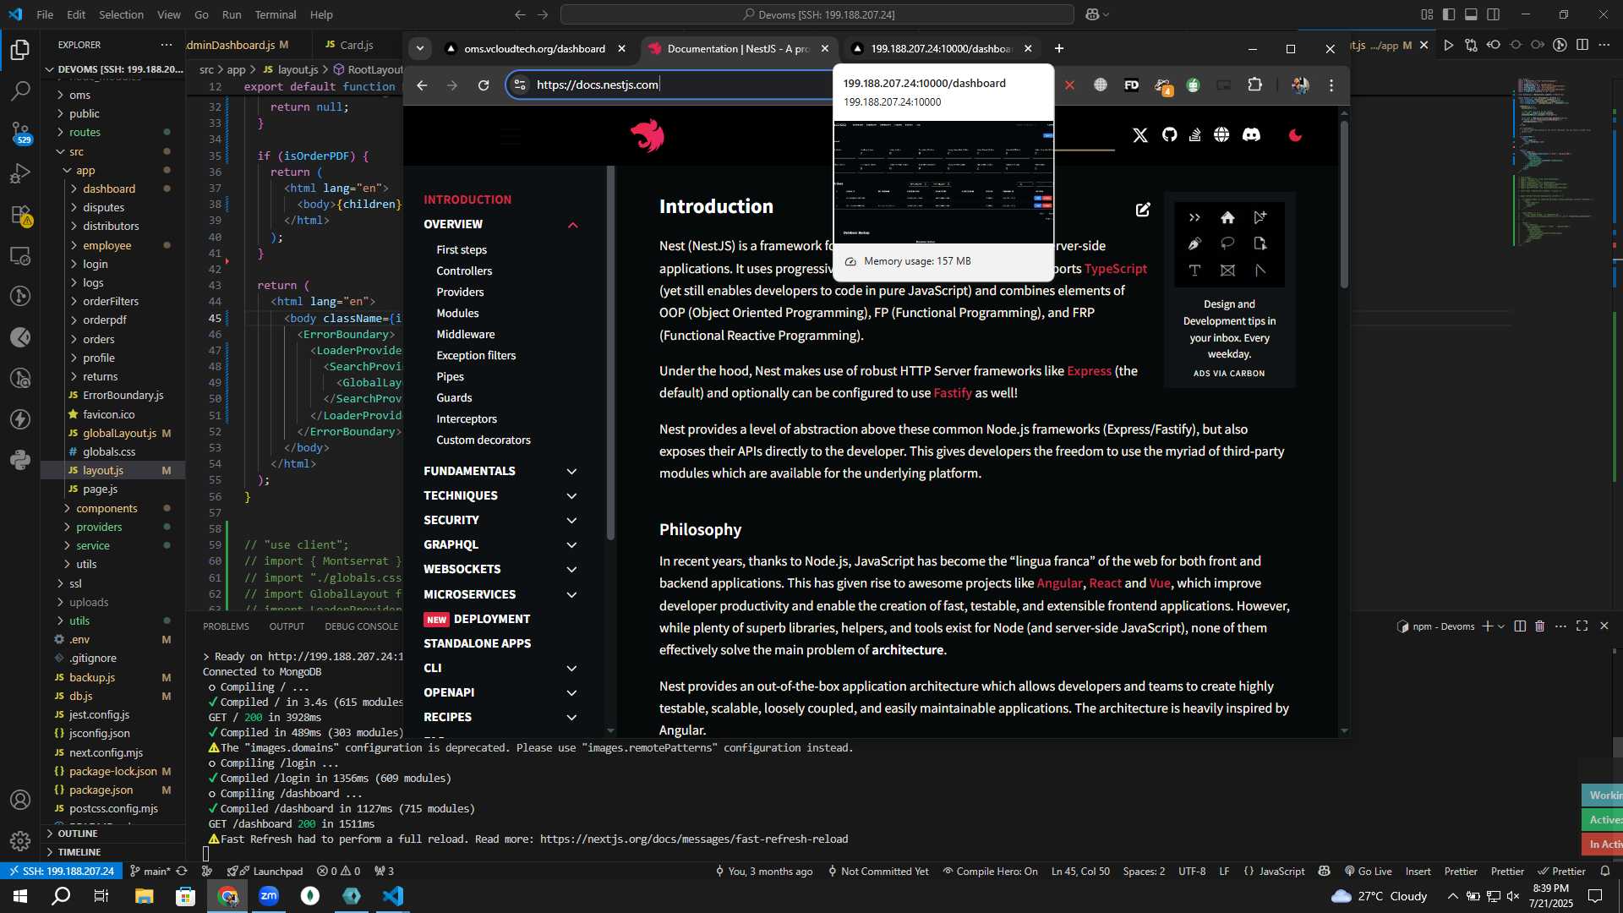Open Chrome tab search dropdown arrow
This screenshot has width=1623, height=913.
point(419,48)
